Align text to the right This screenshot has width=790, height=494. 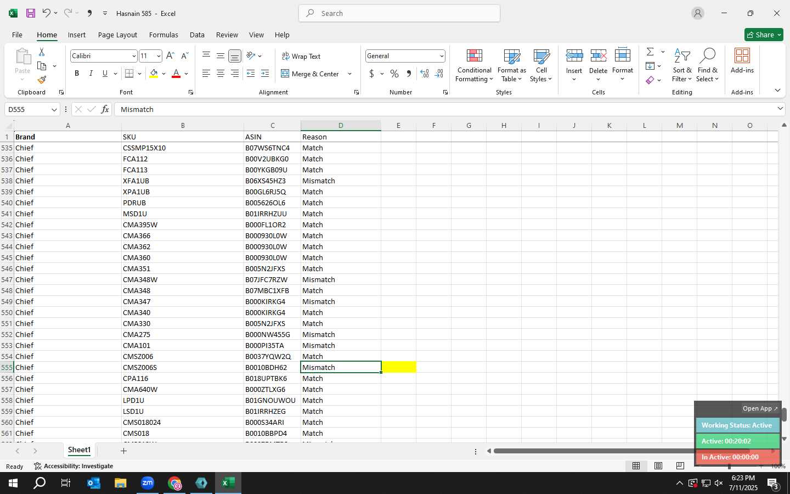[234, 74]
